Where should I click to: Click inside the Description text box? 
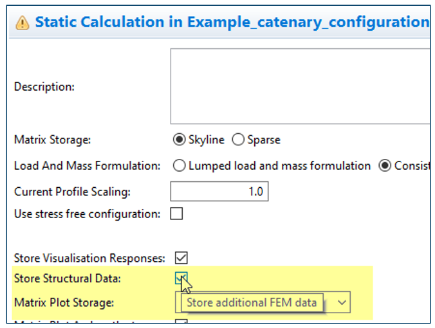[299, 86]
